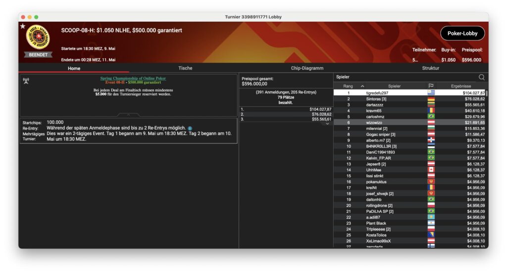This screenshot has height=273, width=507.
Task: Click the broadcast antenna icon
Action: [x=26, y=80]
